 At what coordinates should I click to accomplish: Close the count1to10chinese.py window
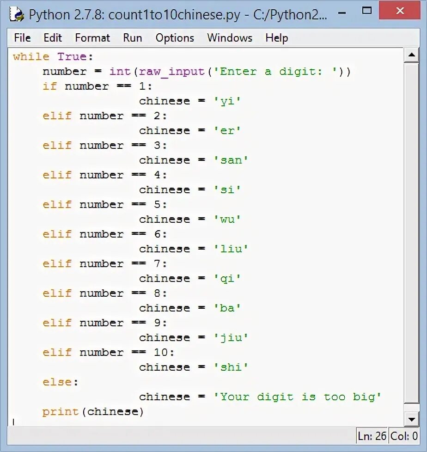[400, 11]
